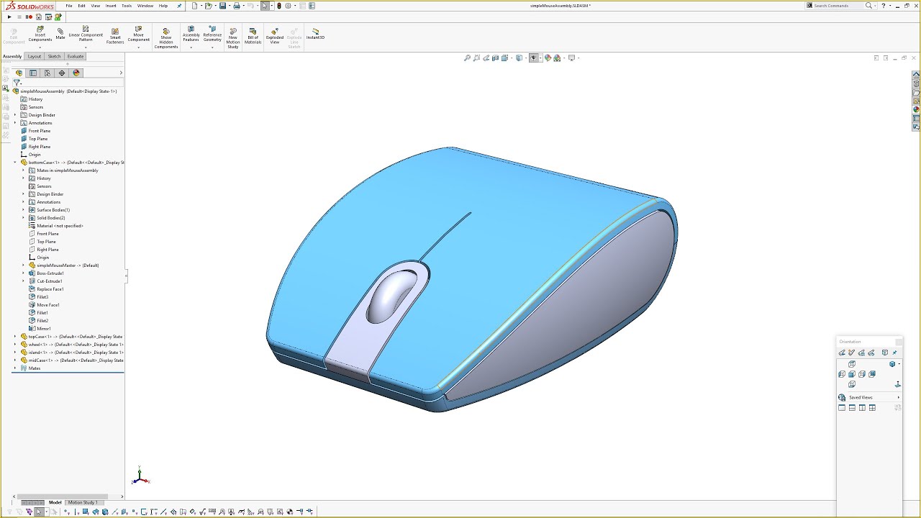
Task: Open the Saved Views submenu
Action: pos(898,397)
